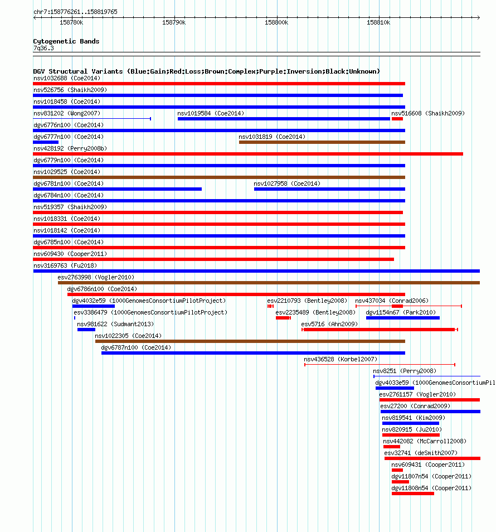Click the dgv11807n54 (Cooper2011) label
This screenshot has width=496, height=532.
coord(431,476)
